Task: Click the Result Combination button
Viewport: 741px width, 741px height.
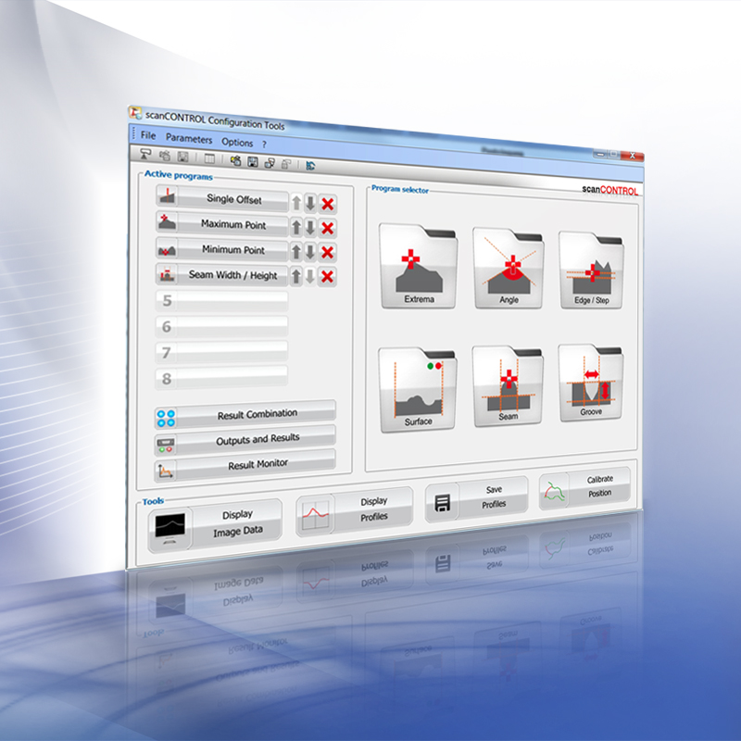Action: 245,415
